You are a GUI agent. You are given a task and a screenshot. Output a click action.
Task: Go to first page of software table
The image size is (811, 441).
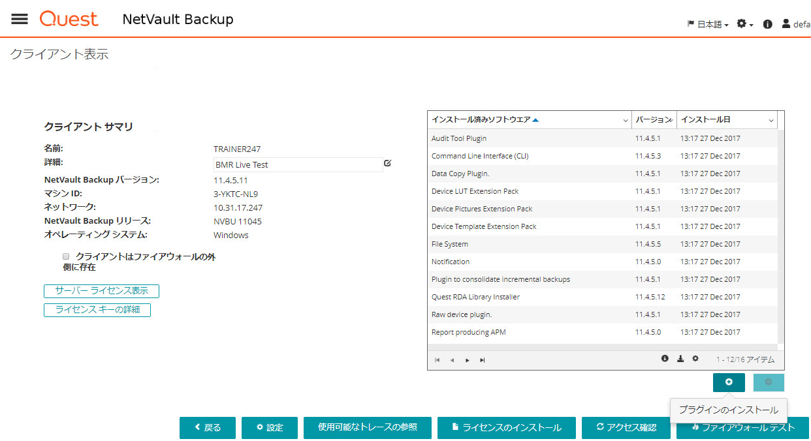coord(437,360)
